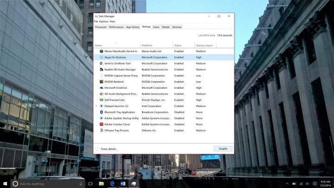This screenshot has height=188, width=334.
Task: Open the Options menu
Action: 104,21
